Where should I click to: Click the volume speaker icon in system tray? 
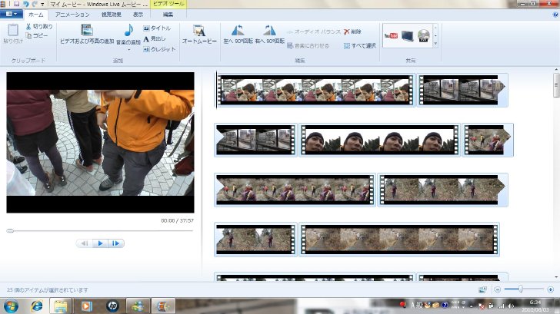[x=511, y=306]
